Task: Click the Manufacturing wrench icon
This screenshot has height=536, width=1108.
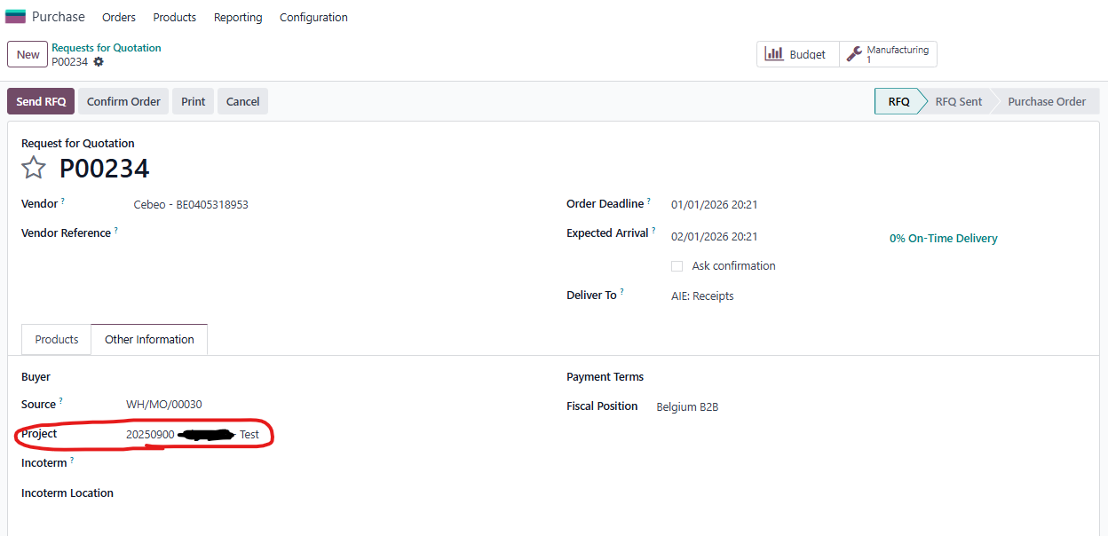Action: click(854, 54)
